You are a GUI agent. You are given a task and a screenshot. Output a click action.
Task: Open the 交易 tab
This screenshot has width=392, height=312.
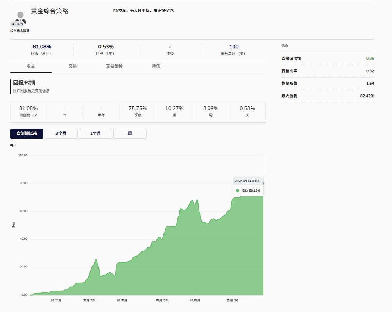[x=73, y=66]
